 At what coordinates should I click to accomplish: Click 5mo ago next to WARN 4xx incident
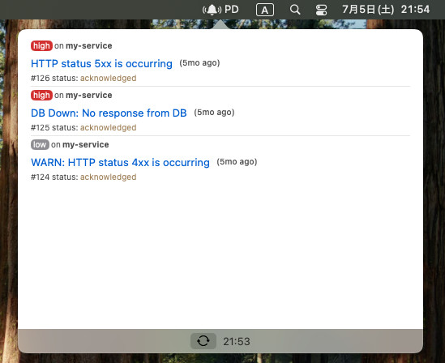point(237,161)
